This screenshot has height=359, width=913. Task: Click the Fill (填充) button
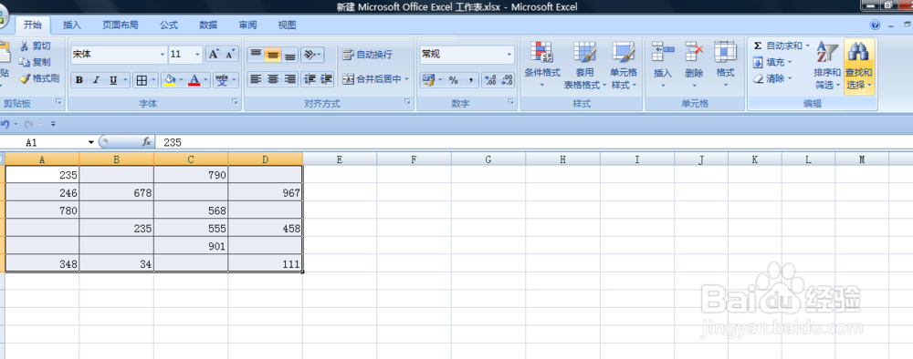[772, 62]
